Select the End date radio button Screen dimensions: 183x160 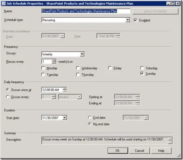click(90, 117)
